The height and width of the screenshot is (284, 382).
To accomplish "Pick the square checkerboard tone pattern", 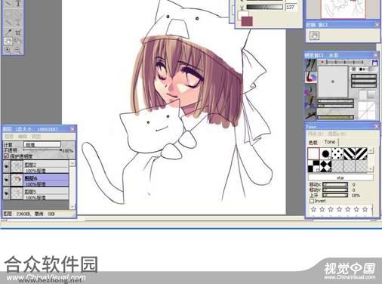I will point(313,166).
